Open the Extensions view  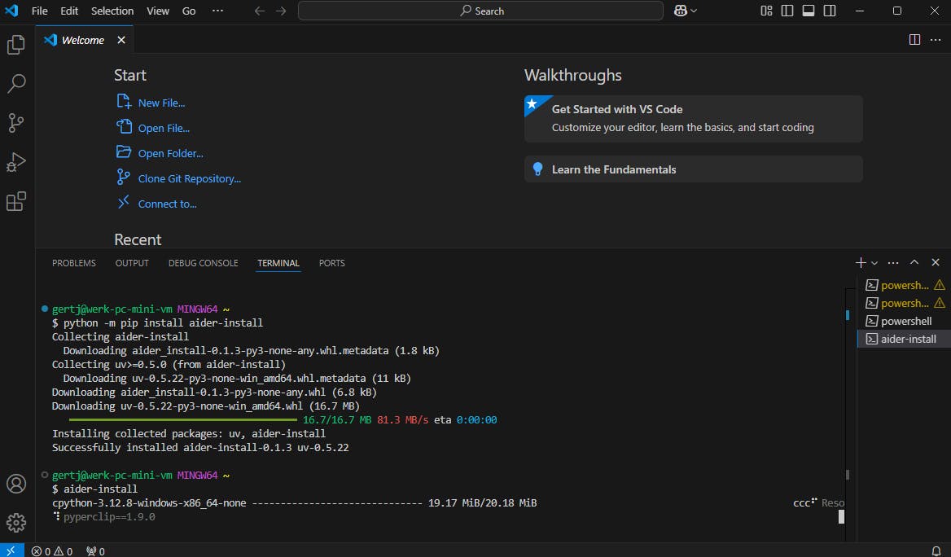tap(16, 201)
